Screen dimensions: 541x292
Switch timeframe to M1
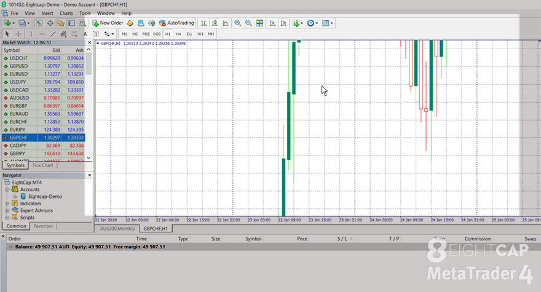(x=124, y=34)
